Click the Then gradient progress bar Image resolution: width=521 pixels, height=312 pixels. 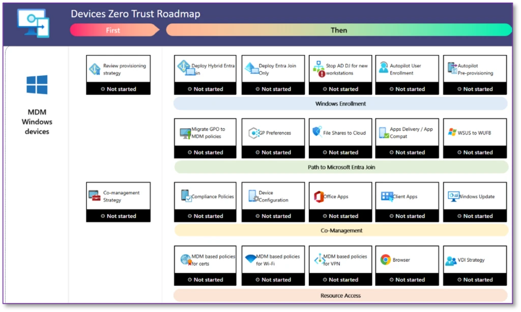(338, 30)
